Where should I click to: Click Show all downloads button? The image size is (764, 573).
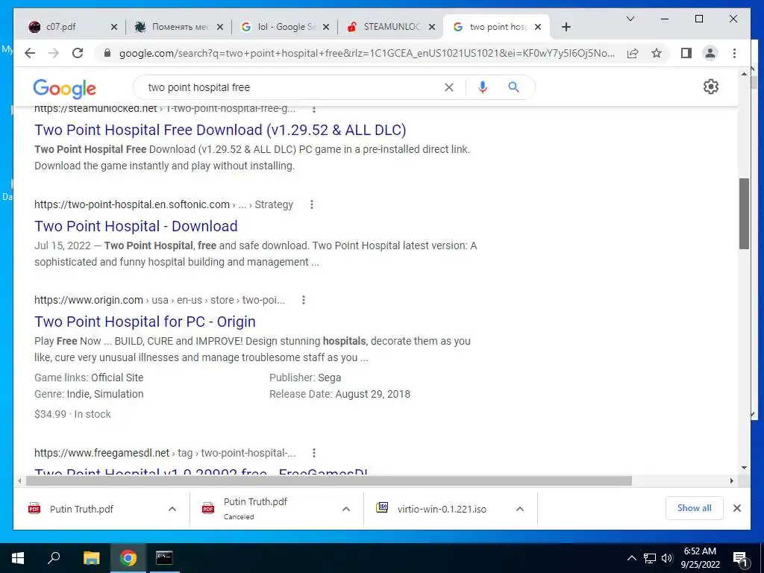click(x=694, y=508)
